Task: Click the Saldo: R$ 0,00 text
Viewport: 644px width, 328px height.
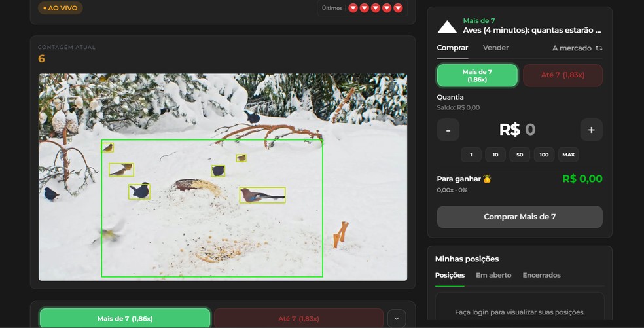Action: pyautogui.click(x=458, y=107)
